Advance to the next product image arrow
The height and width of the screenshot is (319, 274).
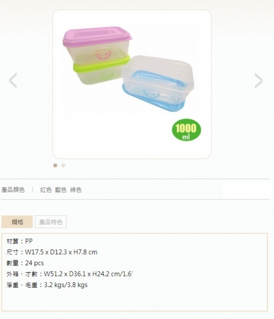coord(259,81)
